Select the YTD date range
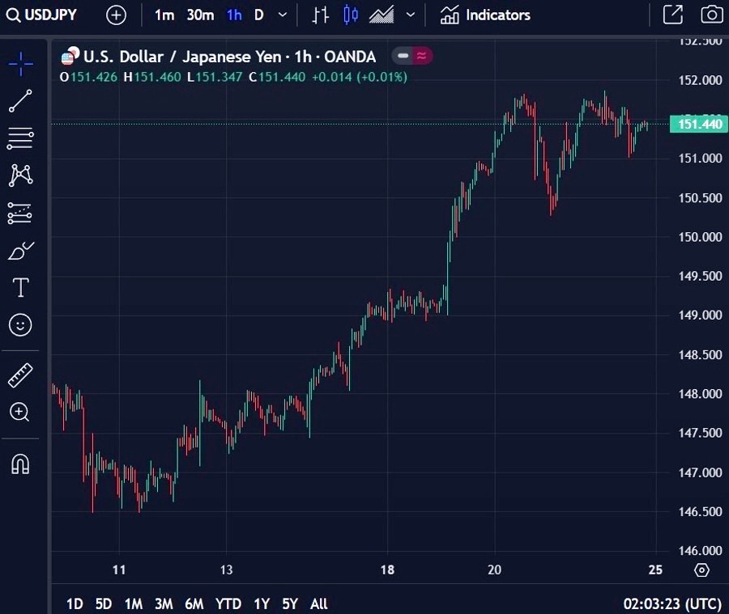Screen dimensions: 729x614 click(x=228, y=603)
